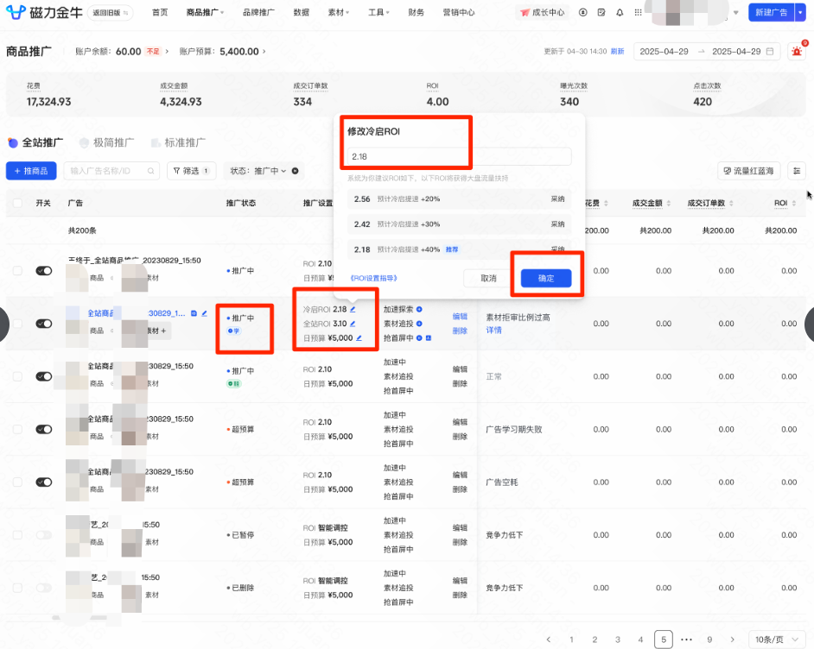The width and height of the screenshot is (814, 649).
Task: Click 刷新 refresh link
Action: [617, 51]
